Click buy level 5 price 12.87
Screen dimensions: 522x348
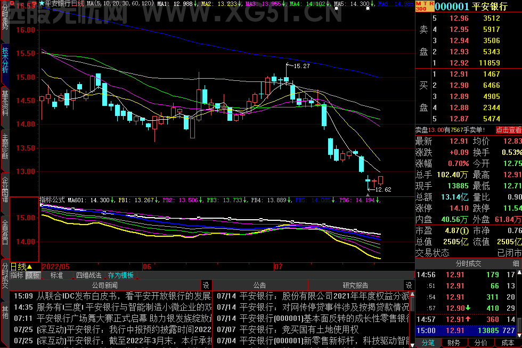pos(459,119)
